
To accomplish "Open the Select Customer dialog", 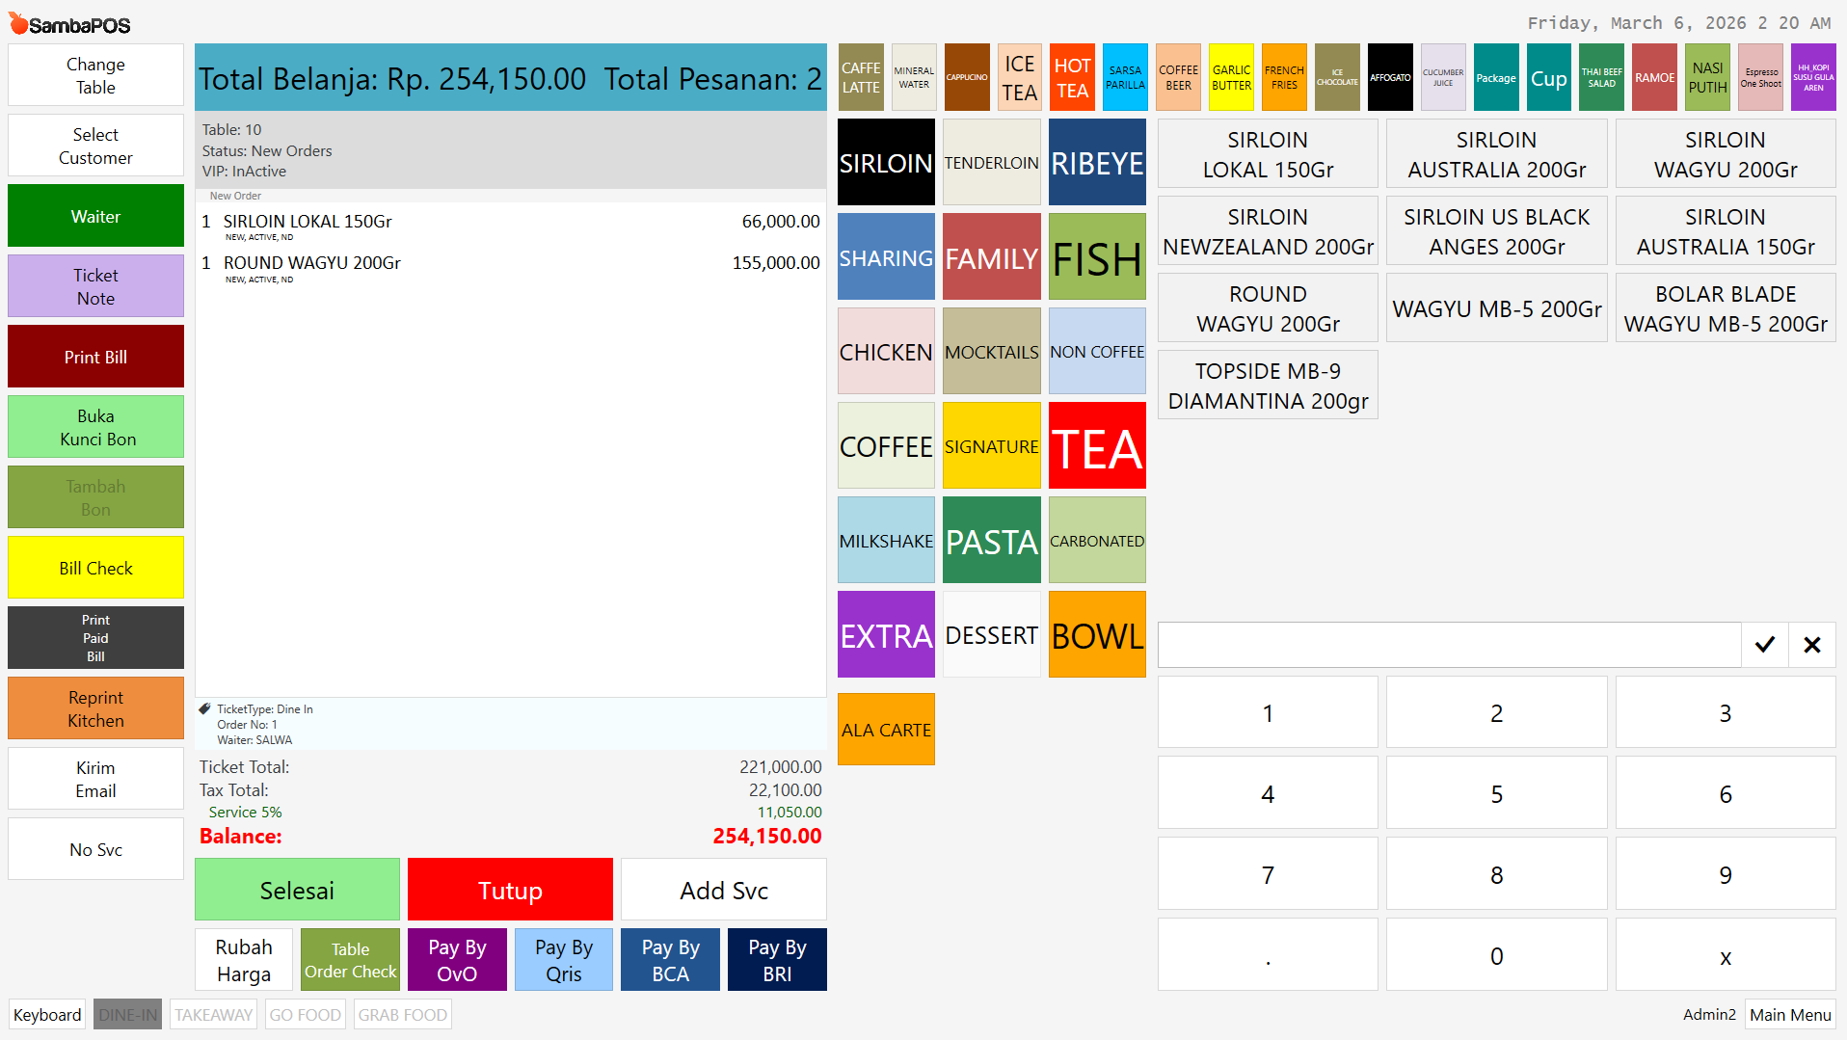I will click(x=95, y=147).
